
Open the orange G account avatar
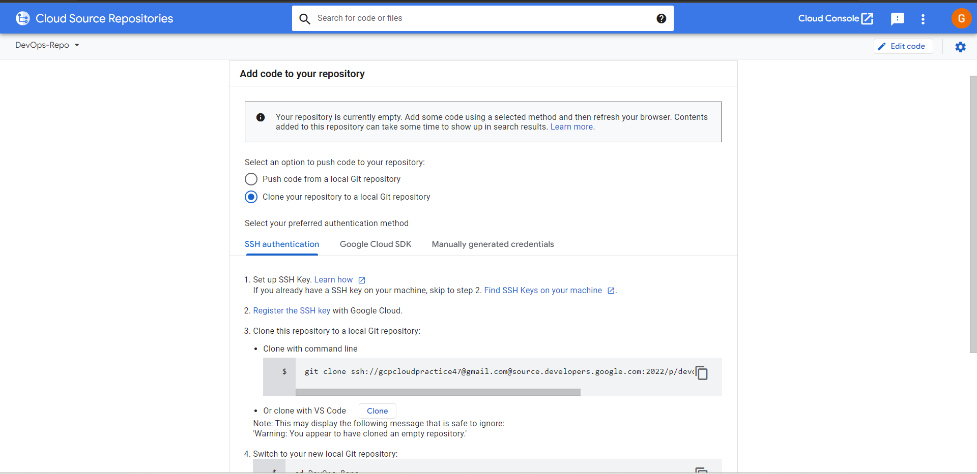tap(961, 18)
